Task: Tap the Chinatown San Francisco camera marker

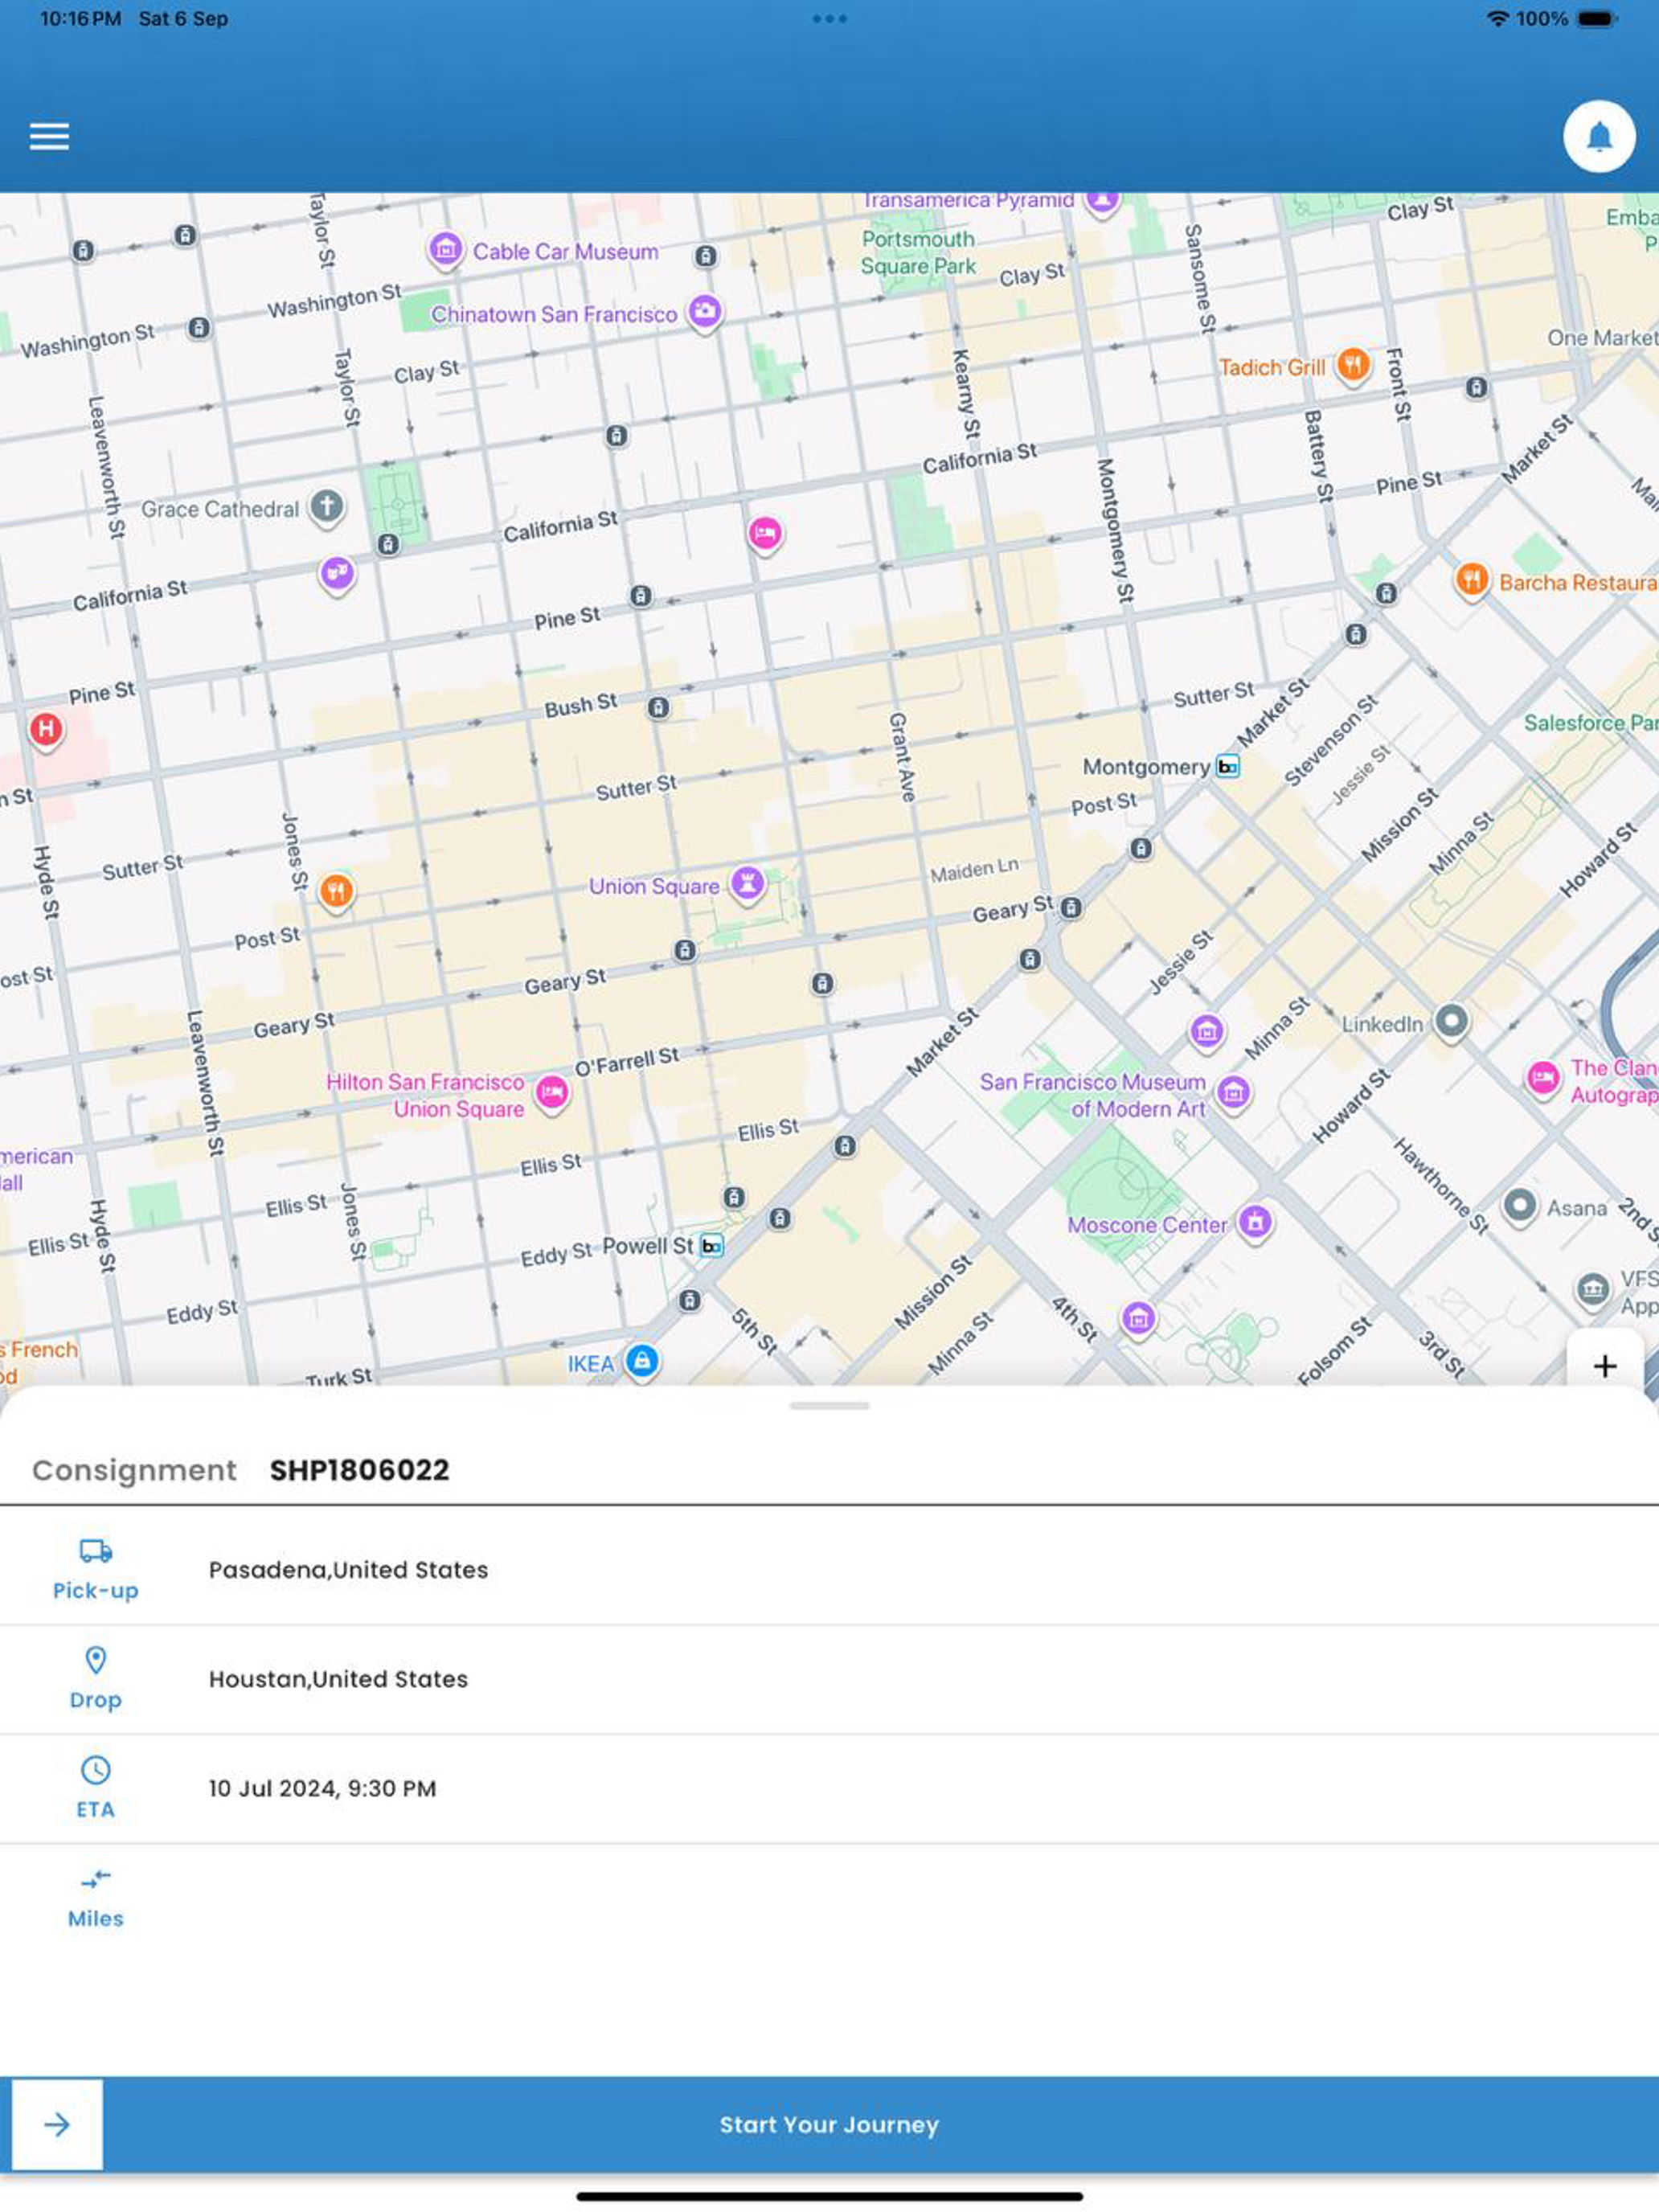Action: [705, 311]
